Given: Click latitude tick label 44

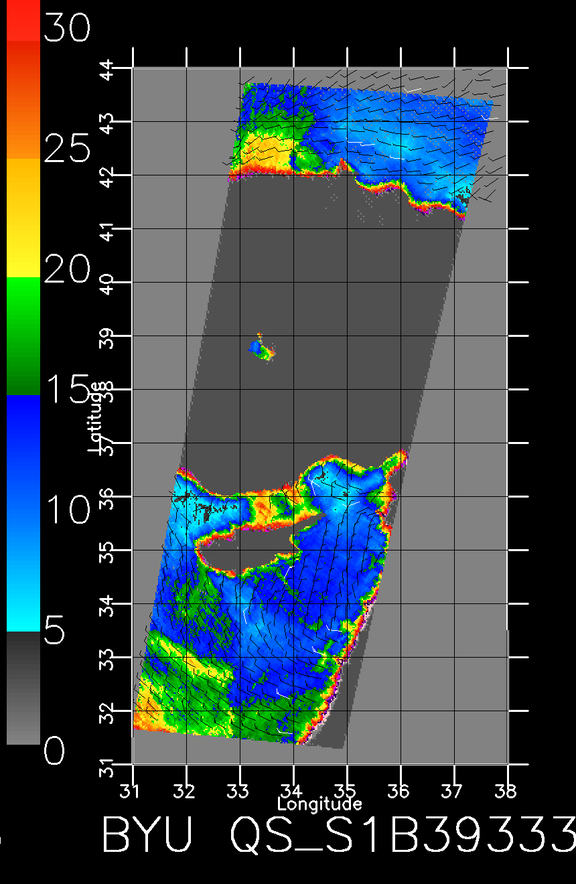Looking at the screenshot, I should tap(106, 69).
